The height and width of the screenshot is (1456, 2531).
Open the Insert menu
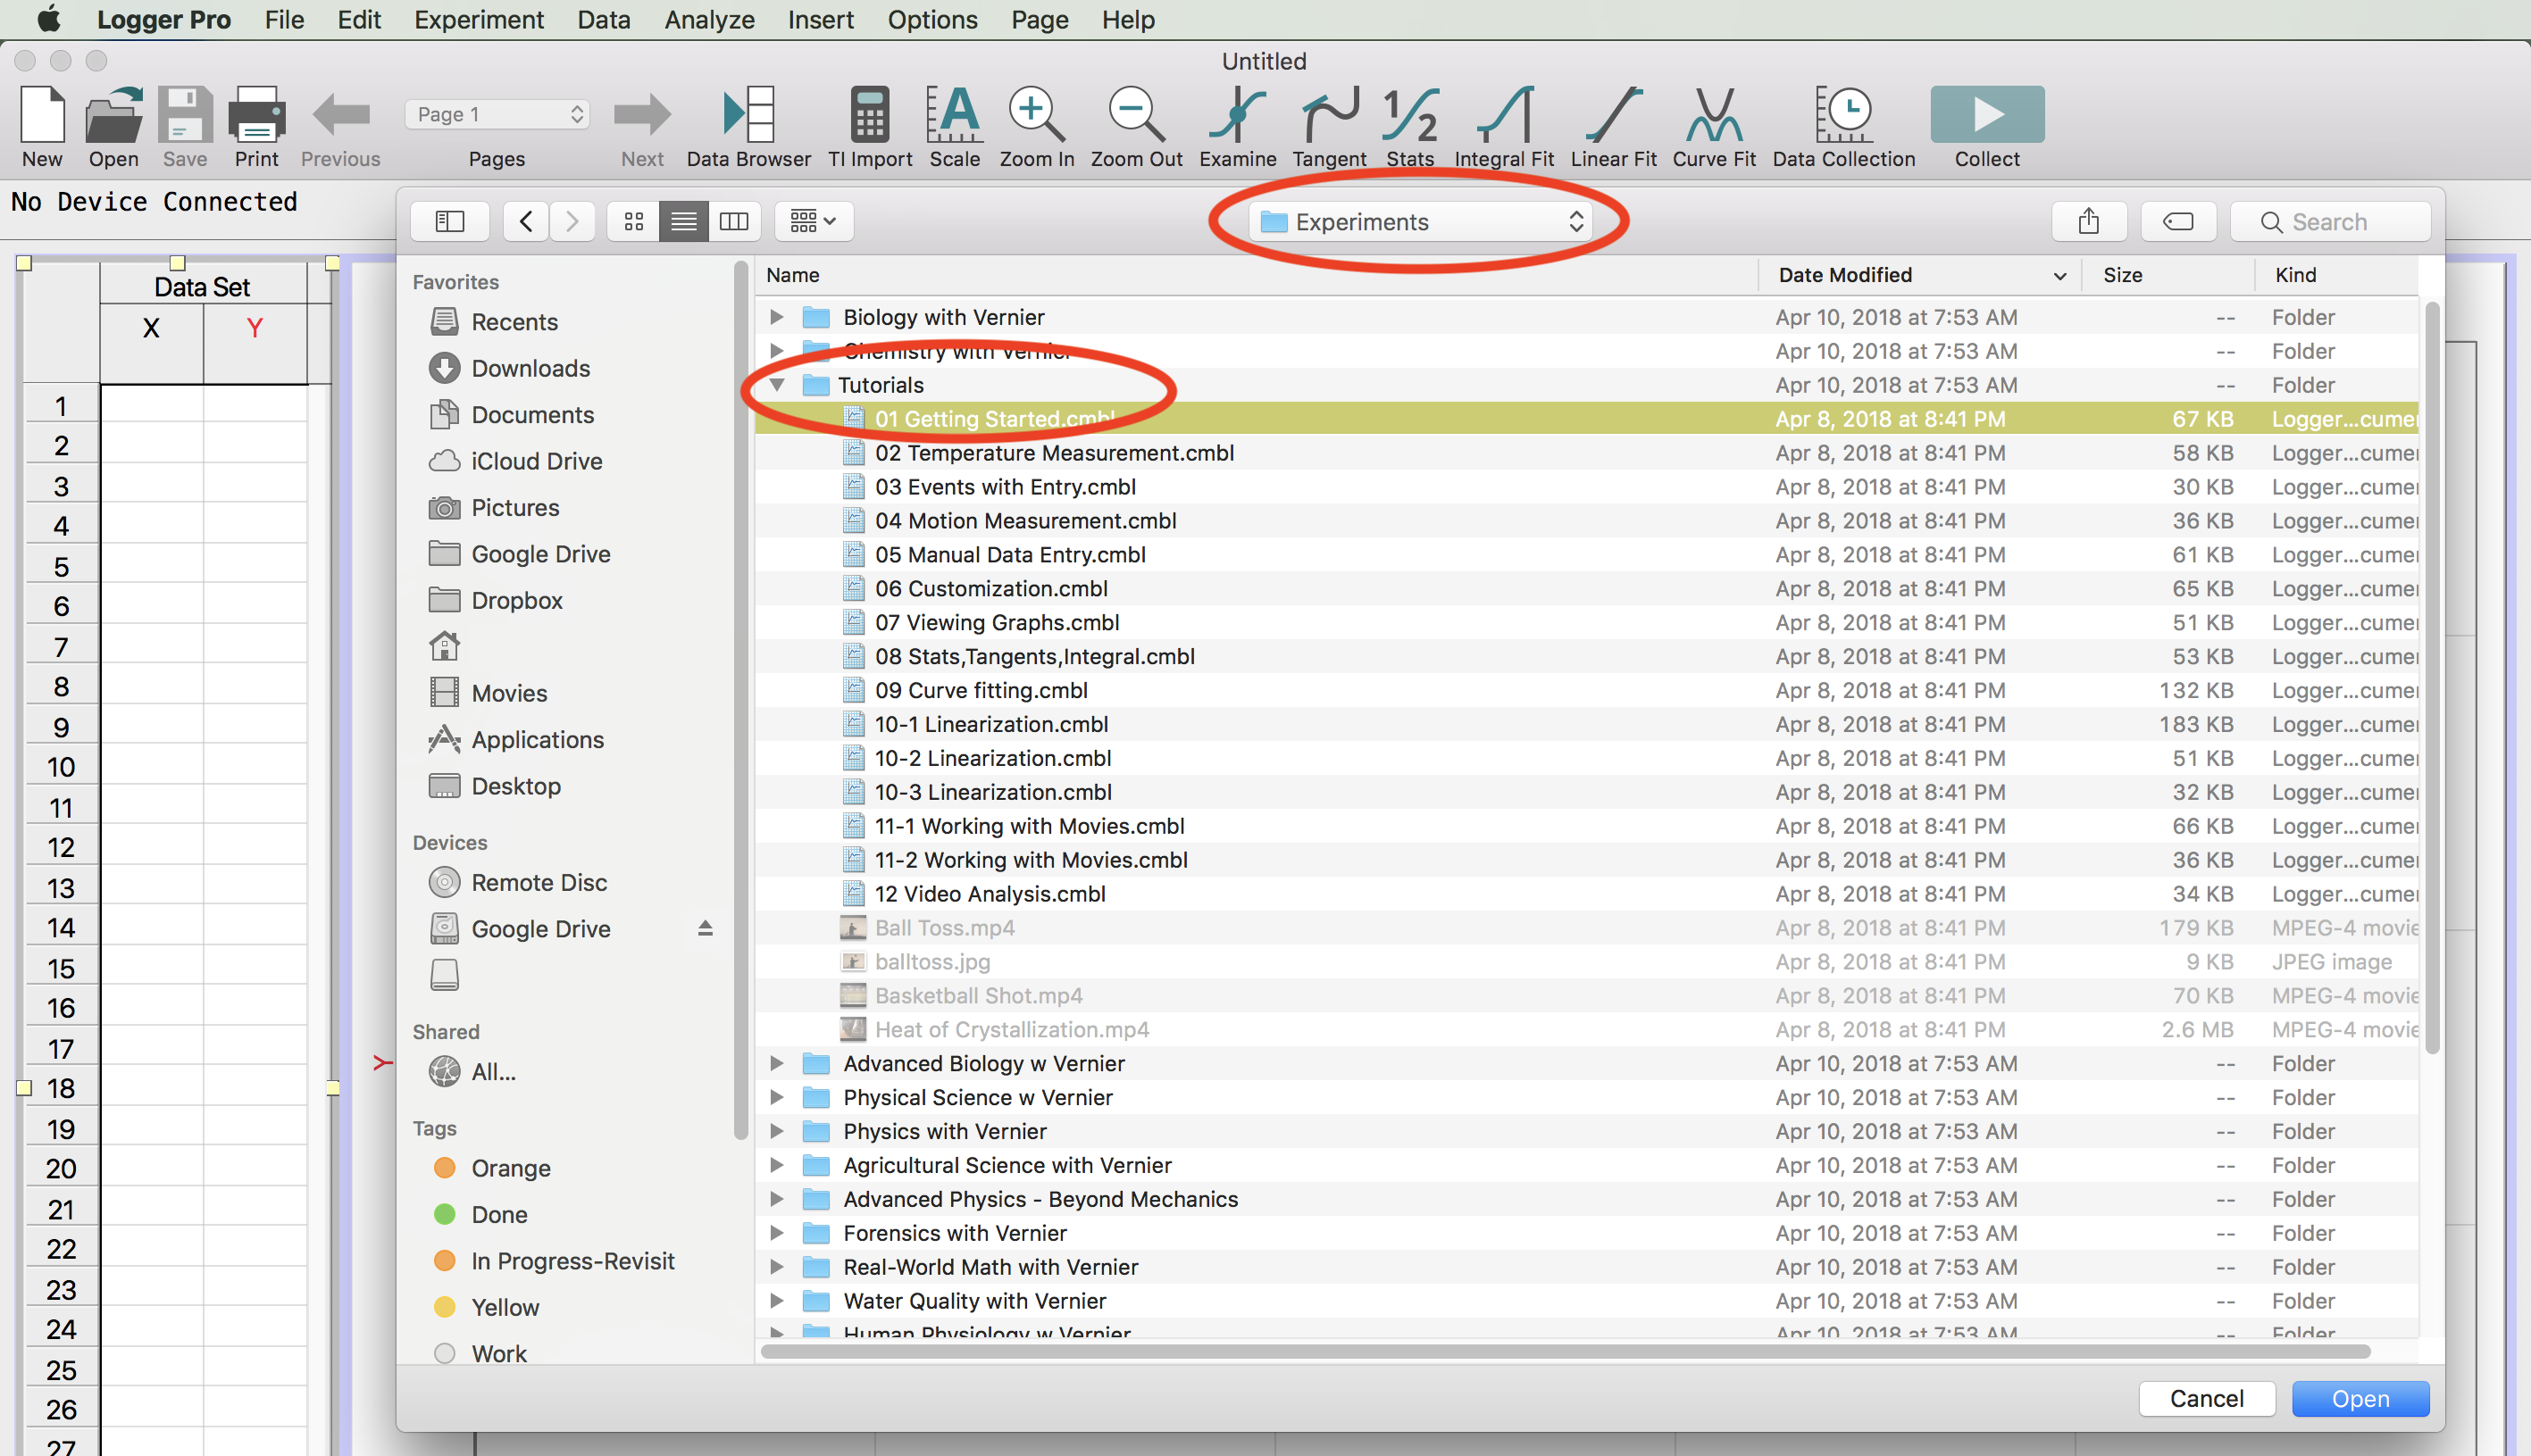click(821, 19)
